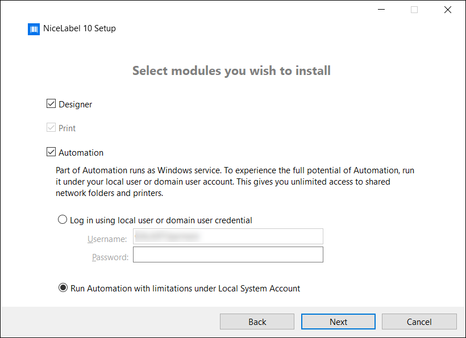Cancel the NiceLabel installation
466x338 pixels.
coord(419,322)
